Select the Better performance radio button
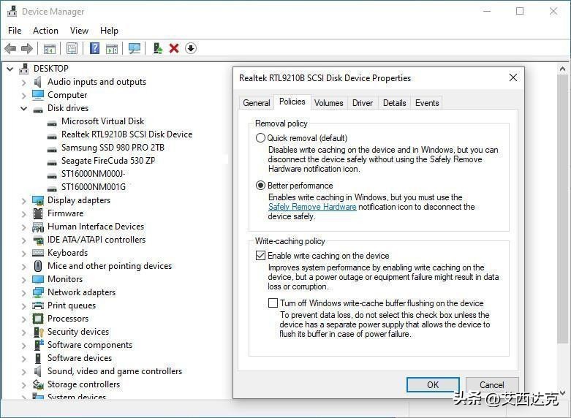This screenshot has width=571, height=418. click(x=260, y=186)
